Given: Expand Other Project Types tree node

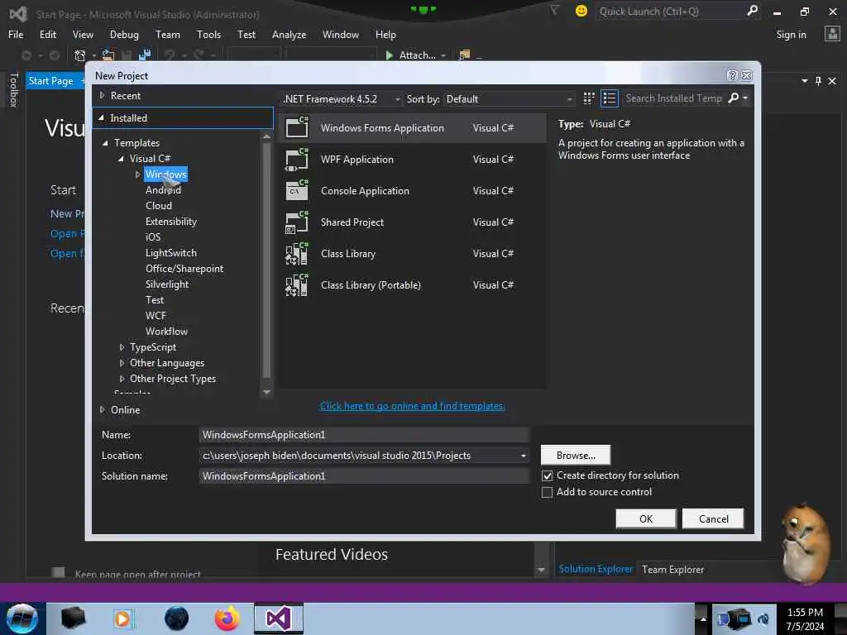Looking at the screenshot, I should tap(122, 379).
